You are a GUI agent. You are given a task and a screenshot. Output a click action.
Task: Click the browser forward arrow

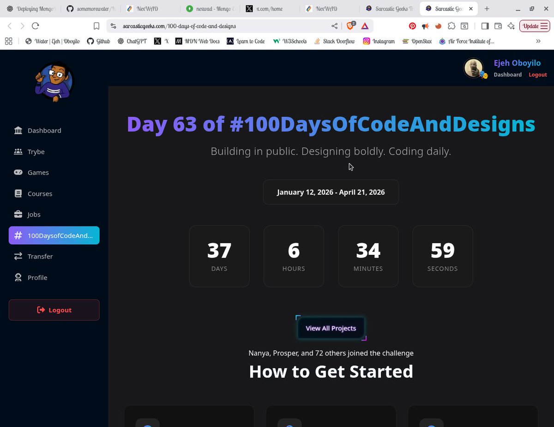coord(22,26)
